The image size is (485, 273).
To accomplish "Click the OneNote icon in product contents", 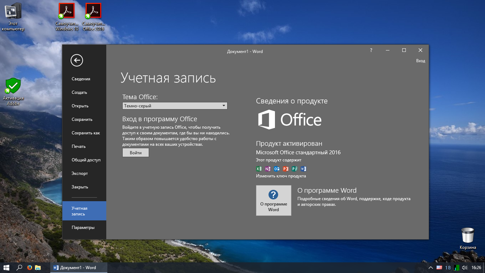I will tap(268, 169).
